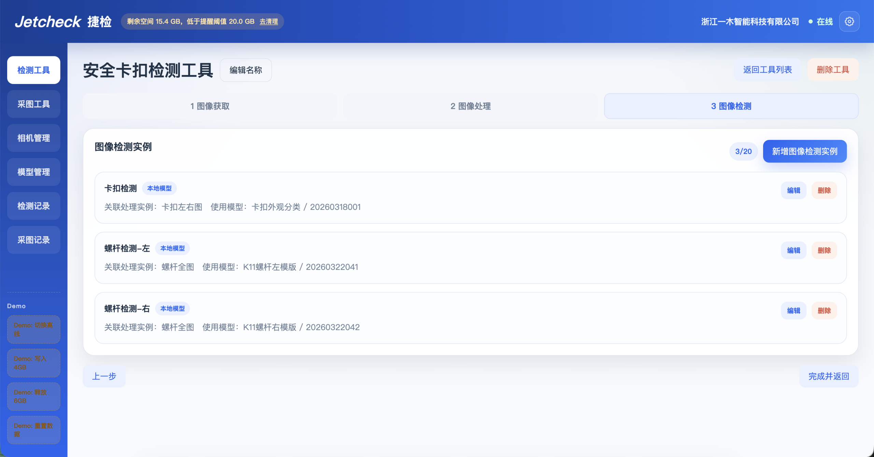This screenshot has width=874, height=457.
Task: Click 完成并返回 at the bottom
Action: [829, 376]
